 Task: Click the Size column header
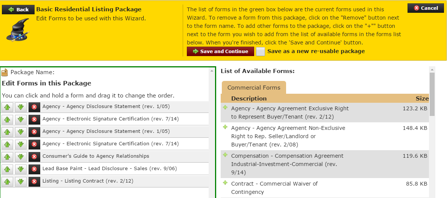click(422, 99)
